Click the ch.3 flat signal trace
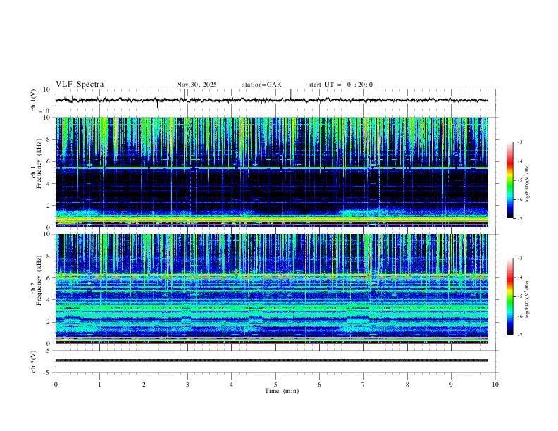This screenshot has height=431, width=558. pyautogui.click(x=271, y=361)
